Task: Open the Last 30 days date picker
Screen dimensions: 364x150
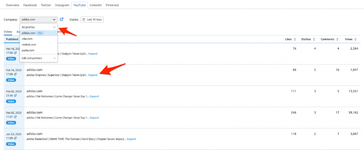Action: (x=92, y=20)
